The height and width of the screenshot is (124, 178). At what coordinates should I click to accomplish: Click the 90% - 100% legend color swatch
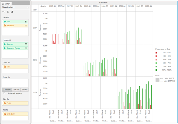coord(157,70)
